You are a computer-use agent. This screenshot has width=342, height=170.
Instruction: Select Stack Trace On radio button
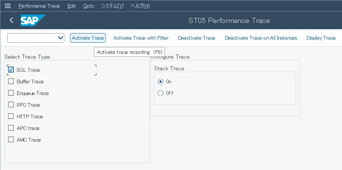click(161, 82)
